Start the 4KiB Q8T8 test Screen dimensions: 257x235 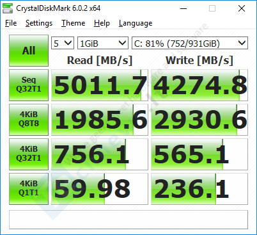[x=29, y=120]
